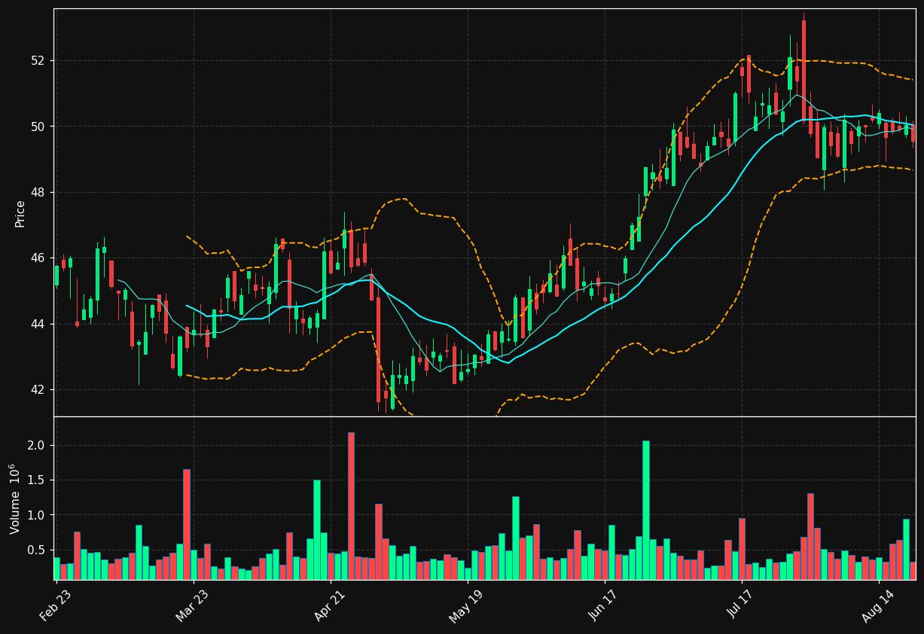
Task: Click the May 19 date label
Action: [x=465, y=605]
